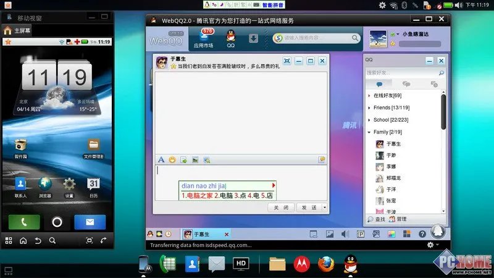The image size is (494, 278).
Task: Open the emoji smiley picker in chat toolbar
Action: tap(172, 160)
